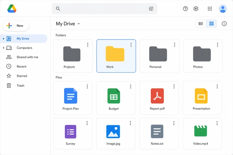Select the Report.pdf PDF icon
Screen dimensions: 233x155
pyautogui.click(x=157, y=96)
